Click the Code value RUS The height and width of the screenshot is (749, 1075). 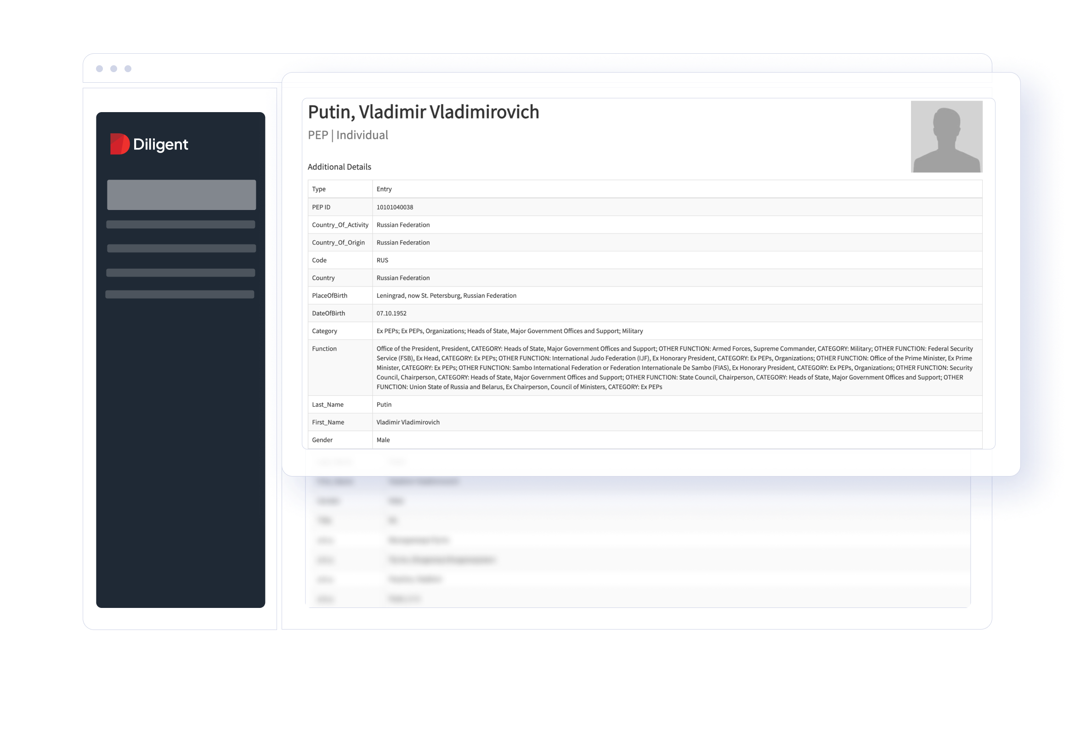click(382, 260)
